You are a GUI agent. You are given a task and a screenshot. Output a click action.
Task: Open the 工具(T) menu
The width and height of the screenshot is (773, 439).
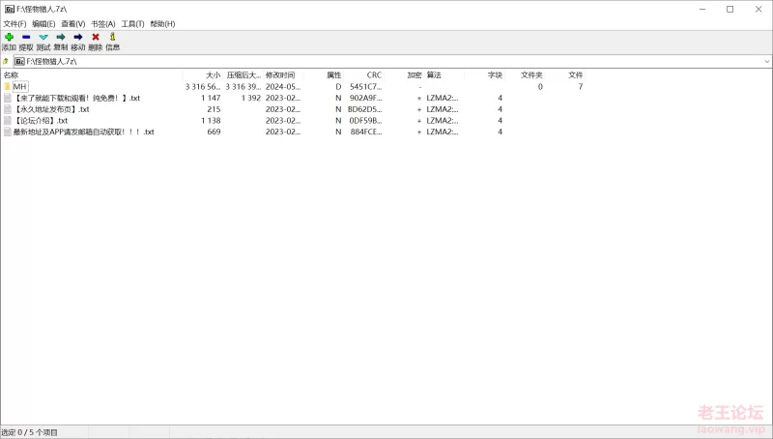click(132, 23)
